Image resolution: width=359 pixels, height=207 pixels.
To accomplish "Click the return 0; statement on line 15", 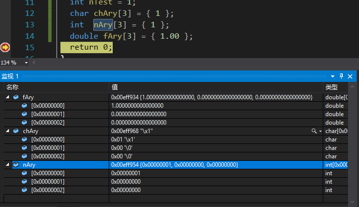I will click(91, 47).
